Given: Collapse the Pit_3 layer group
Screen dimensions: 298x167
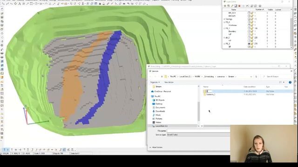Looking at the screenshot, I should point(224,44).
